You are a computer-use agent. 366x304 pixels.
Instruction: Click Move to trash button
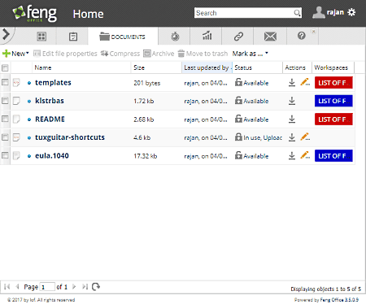(x=203, y=54)
